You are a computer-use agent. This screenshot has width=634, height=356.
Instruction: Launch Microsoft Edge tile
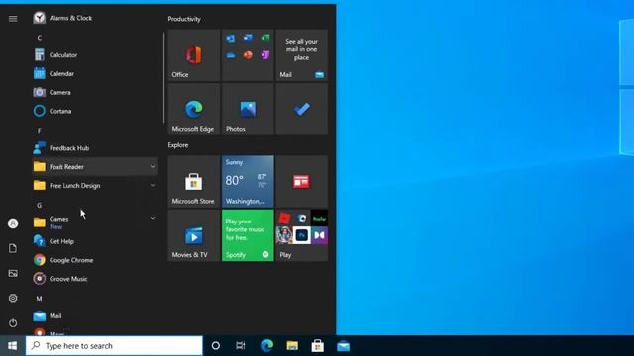click(194, 109)
